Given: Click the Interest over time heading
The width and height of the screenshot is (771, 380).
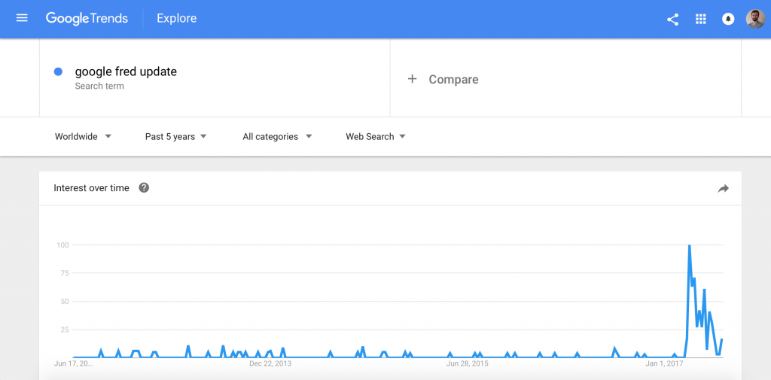Looking at the screenshot, I should click(91, 188).
